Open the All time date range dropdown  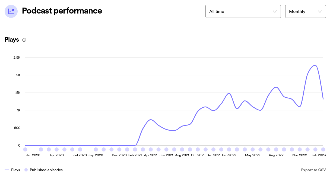(x=243, y=12)
